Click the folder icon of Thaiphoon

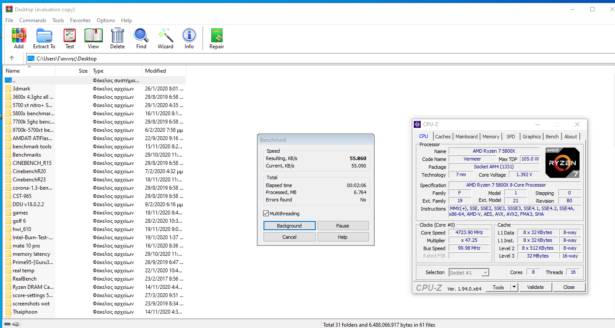click(8, 312)
